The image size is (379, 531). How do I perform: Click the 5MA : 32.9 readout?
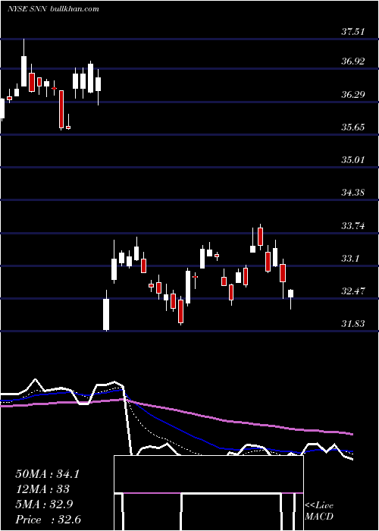45,504
